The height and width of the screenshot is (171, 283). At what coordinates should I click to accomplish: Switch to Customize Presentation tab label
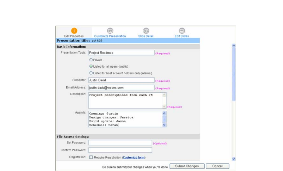click(x=110, y=36)
